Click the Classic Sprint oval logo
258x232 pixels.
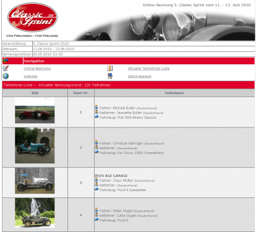(x=32, y=17)
